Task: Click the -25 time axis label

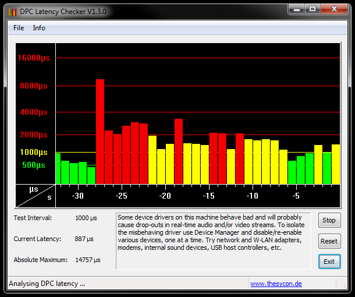Action: [122, 196]
